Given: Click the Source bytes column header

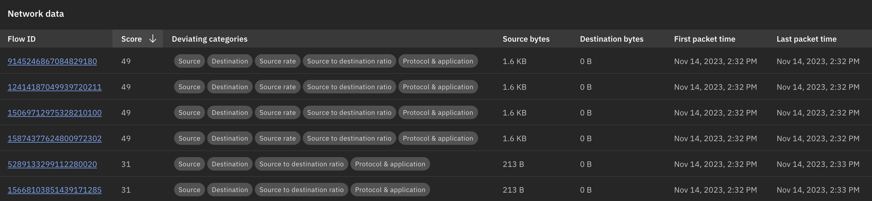Looking at the screenshot, I should [526, 39].
